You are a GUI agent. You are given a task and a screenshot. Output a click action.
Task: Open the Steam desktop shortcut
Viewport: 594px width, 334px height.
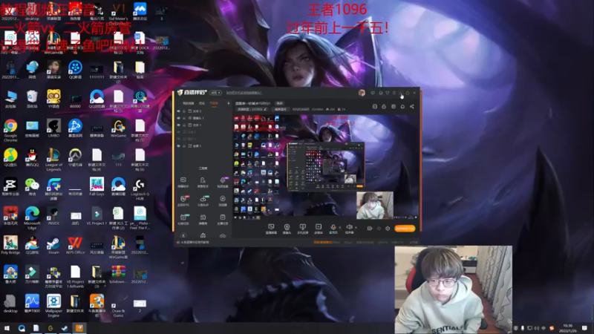point(53,246)
